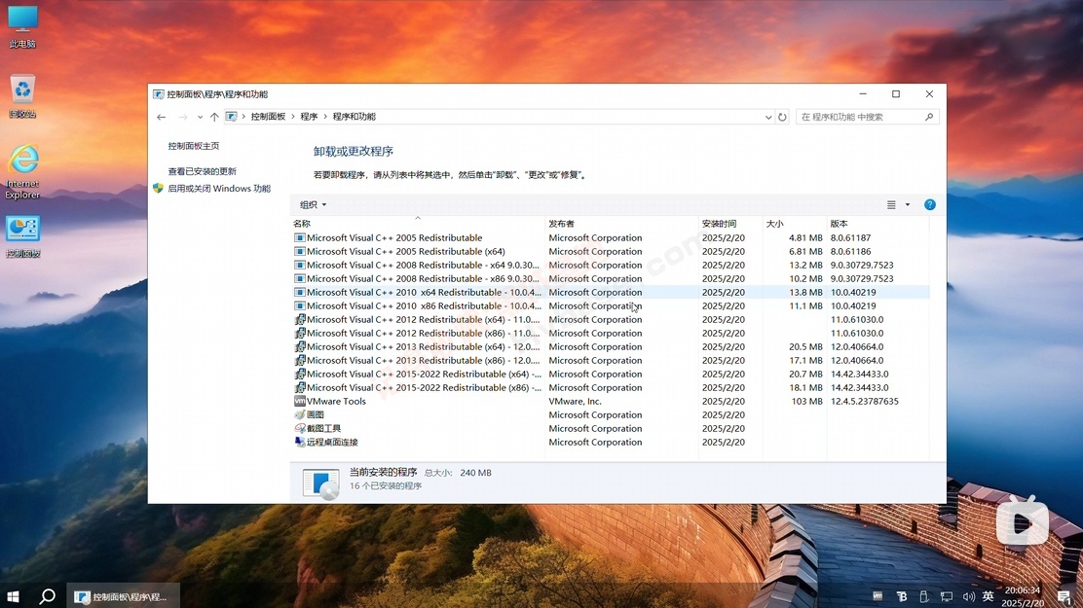Click the Control Panel taskbar button
Image resolution: width=1083 pixels, height=608 pixels.
pos(125,596)
